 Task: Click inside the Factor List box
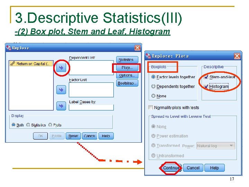91,90
